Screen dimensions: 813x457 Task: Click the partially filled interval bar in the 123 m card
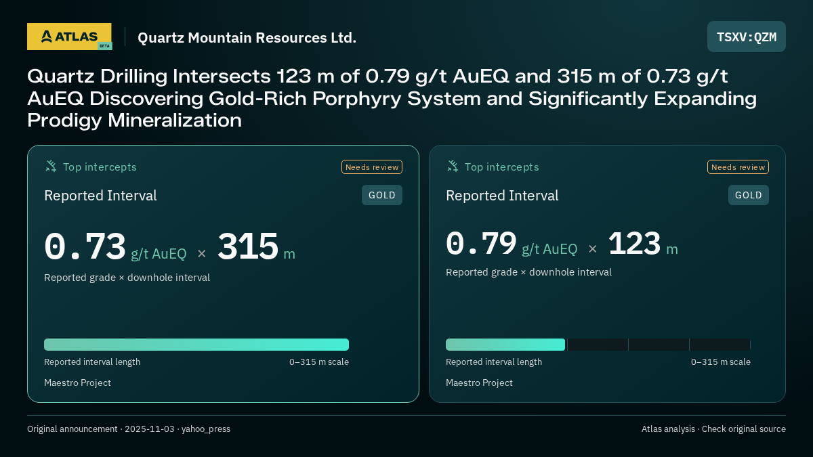coord(598,345)
